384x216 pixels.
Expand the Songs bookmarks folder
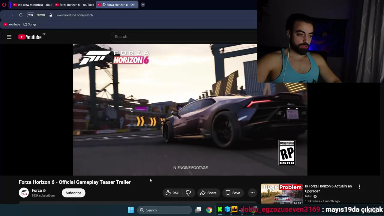coord(30,24)
